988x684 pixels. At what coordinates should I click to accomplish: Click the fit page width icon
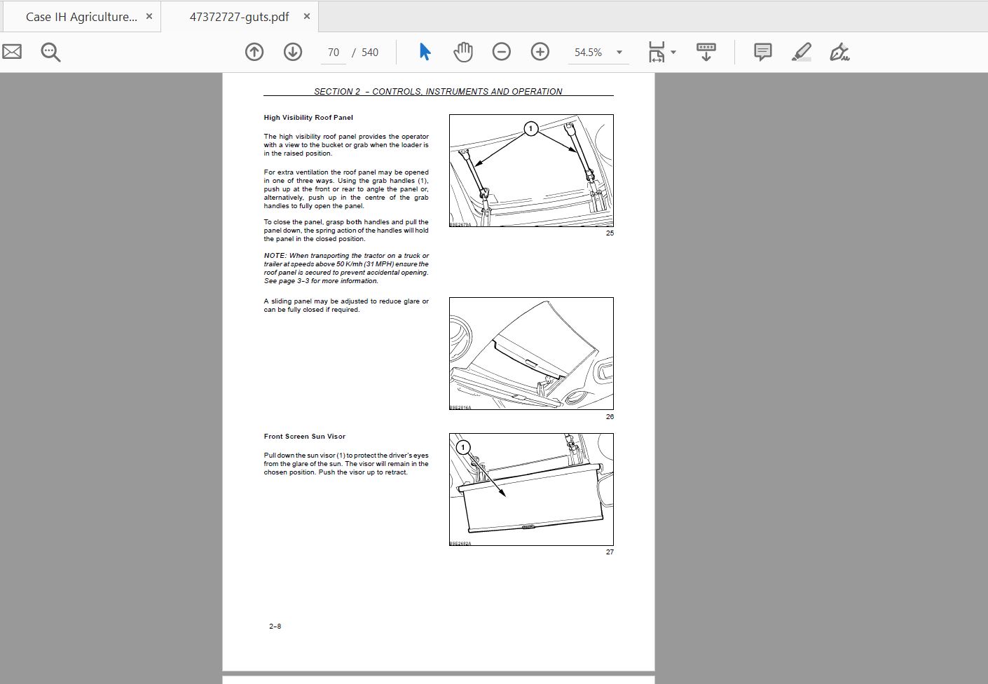click(657, 52)
